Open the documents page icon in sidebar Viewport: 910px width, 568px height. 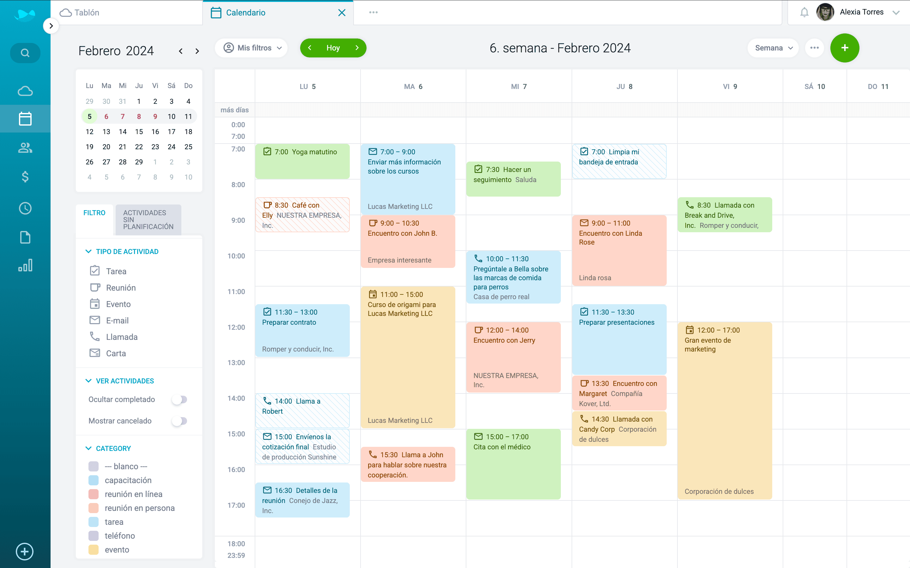(x=25, y=237)
